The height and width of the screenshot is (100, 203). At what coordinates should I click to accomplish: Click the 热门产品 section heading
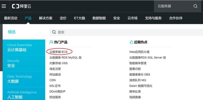pyautogui.click(x=61, y=42)
